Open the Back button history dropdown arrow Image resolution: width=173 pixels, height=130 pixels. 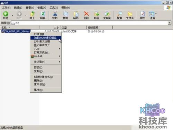point(12,15)
